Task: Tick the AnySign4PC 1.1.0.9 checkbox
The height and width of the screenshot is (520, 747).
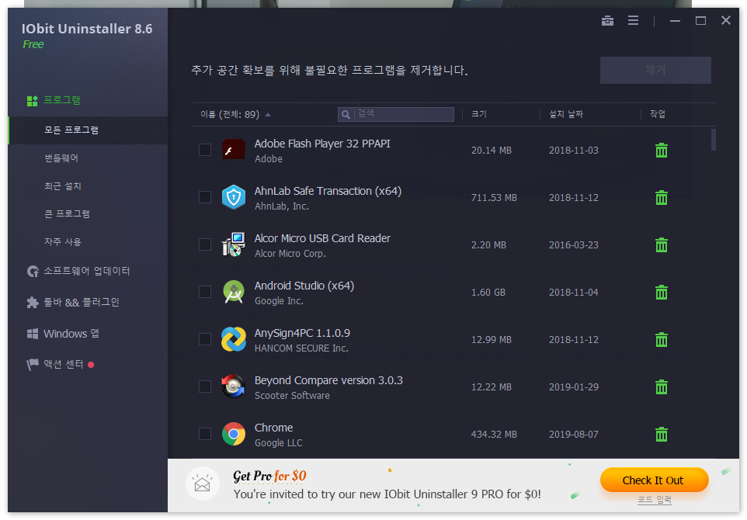Action: coord(205,339)
